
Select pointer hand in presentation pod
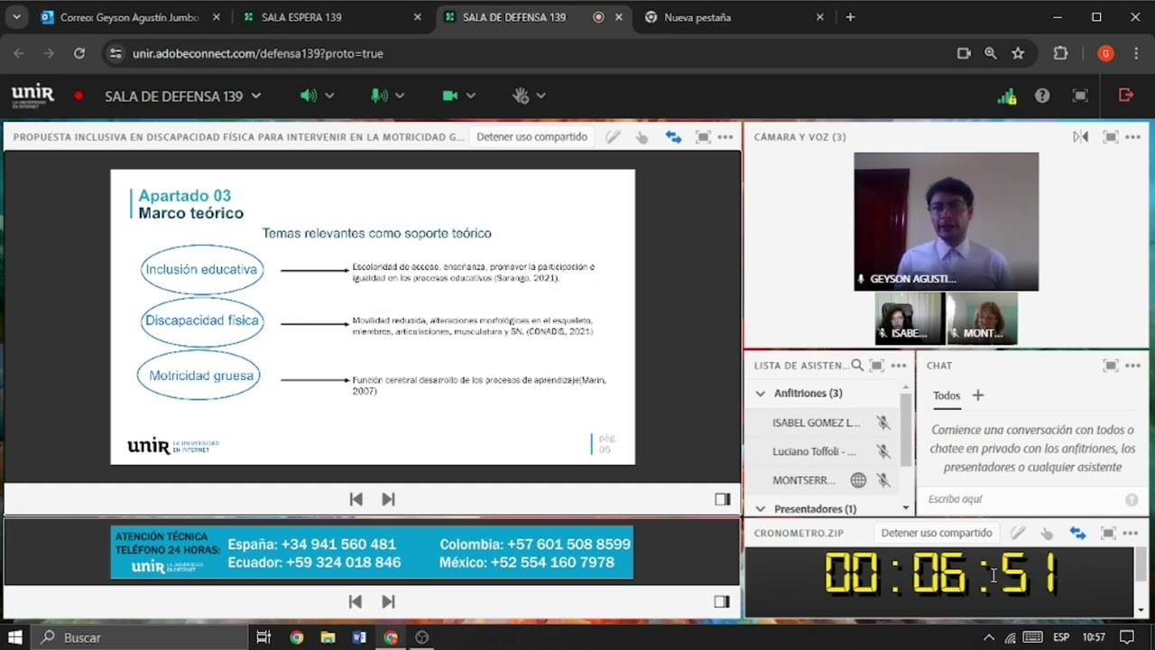click(x=642, y=137)
